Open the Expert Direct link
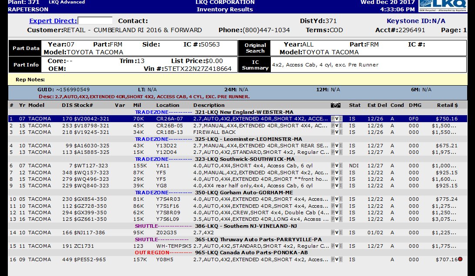Screen dimensions: 475x276 pyautogui.click(x=53, y=21)
